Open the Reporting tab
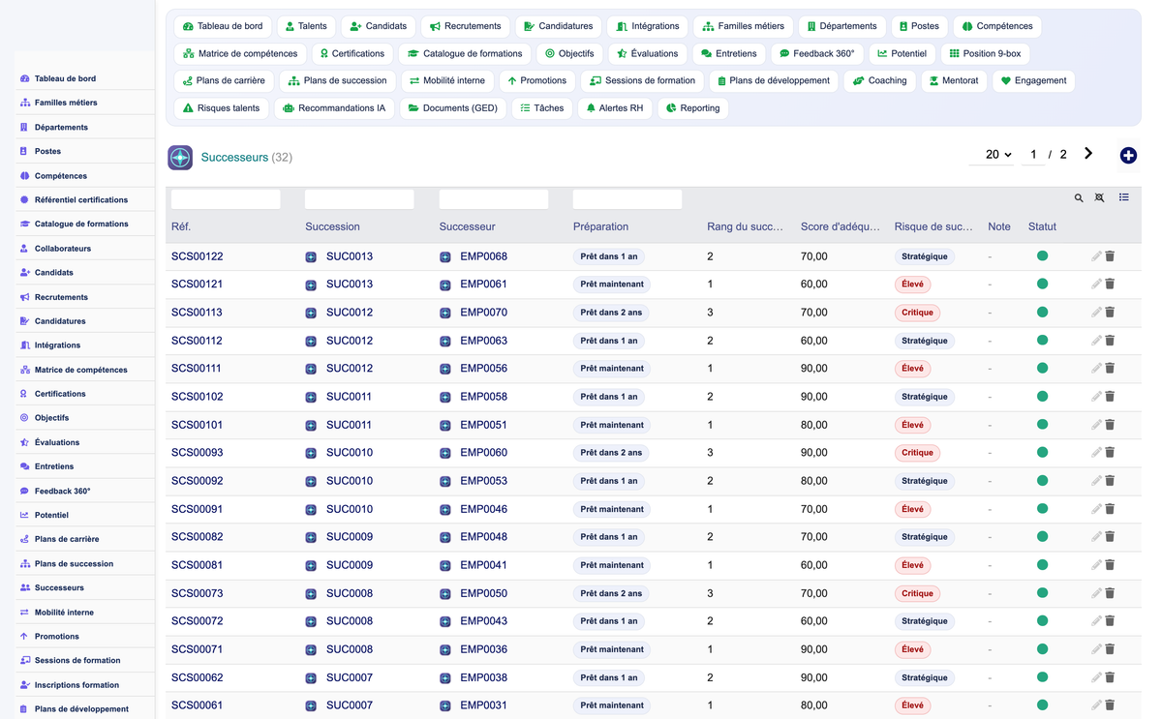 click(692, 108)
